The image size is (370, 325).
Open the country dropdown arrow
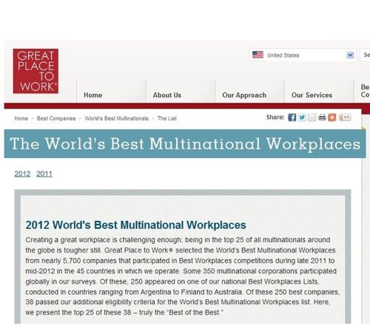pos(350,55)
